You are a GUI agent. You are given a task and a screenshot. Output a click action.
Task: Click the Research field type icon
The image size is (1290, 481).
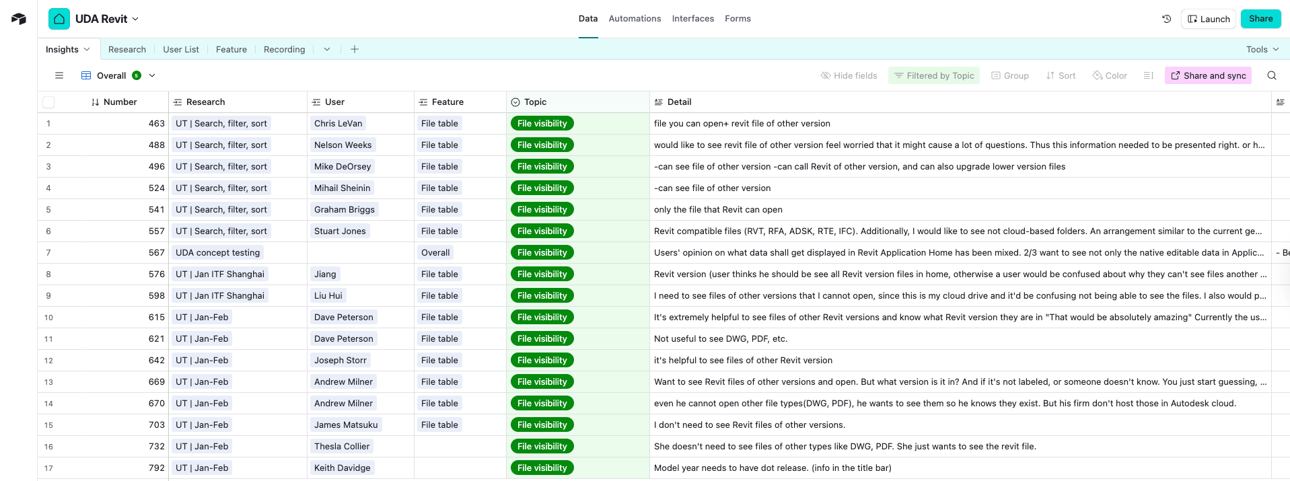(x=178, y=102)
